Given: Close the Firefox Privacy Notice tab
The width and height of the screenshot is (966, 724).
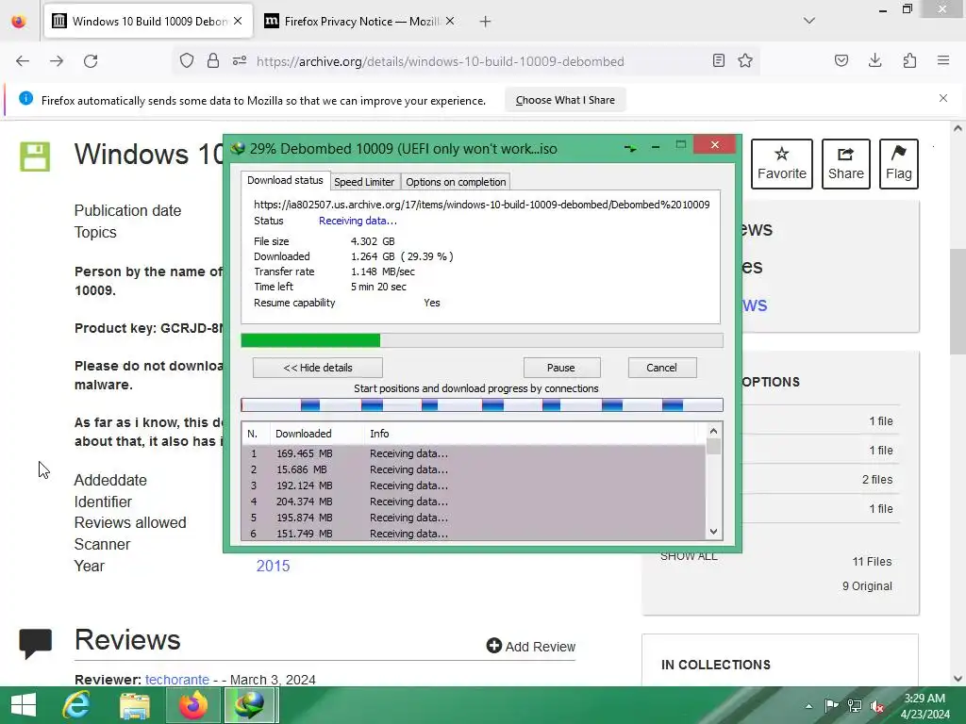Looking at the screenshot, I should pos(450,21).
